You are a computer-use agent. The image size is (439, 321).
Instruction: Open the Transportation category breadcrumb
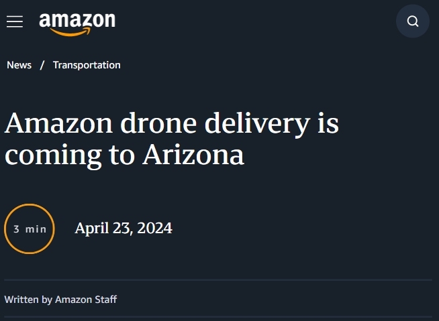pyautogui.click(x=87, y=65)
